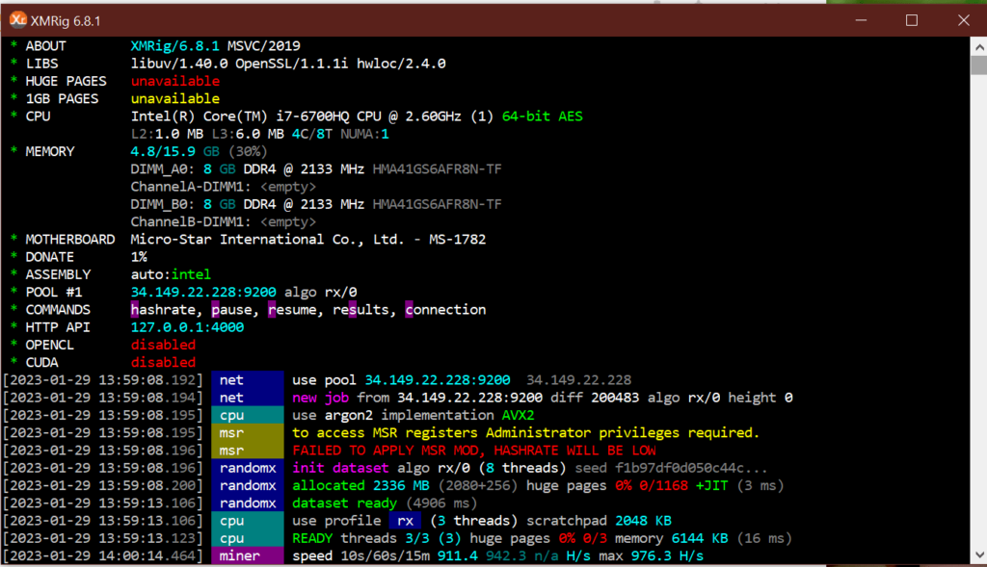Click the green 'READY' log text

(x=312, y=539)
